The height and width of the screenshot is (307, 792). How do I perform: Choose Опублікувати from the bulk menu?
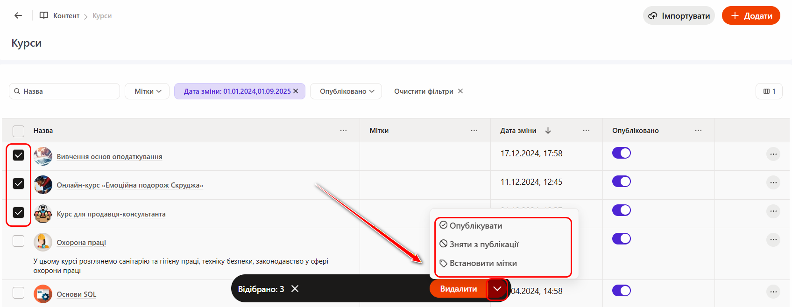coord(475,226)
